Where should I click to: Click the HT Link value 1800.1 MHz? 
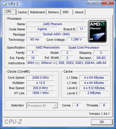tap(41, 93)
